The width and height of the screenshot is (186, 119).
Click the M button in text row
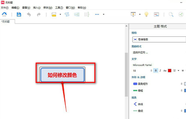click(183, 71)
